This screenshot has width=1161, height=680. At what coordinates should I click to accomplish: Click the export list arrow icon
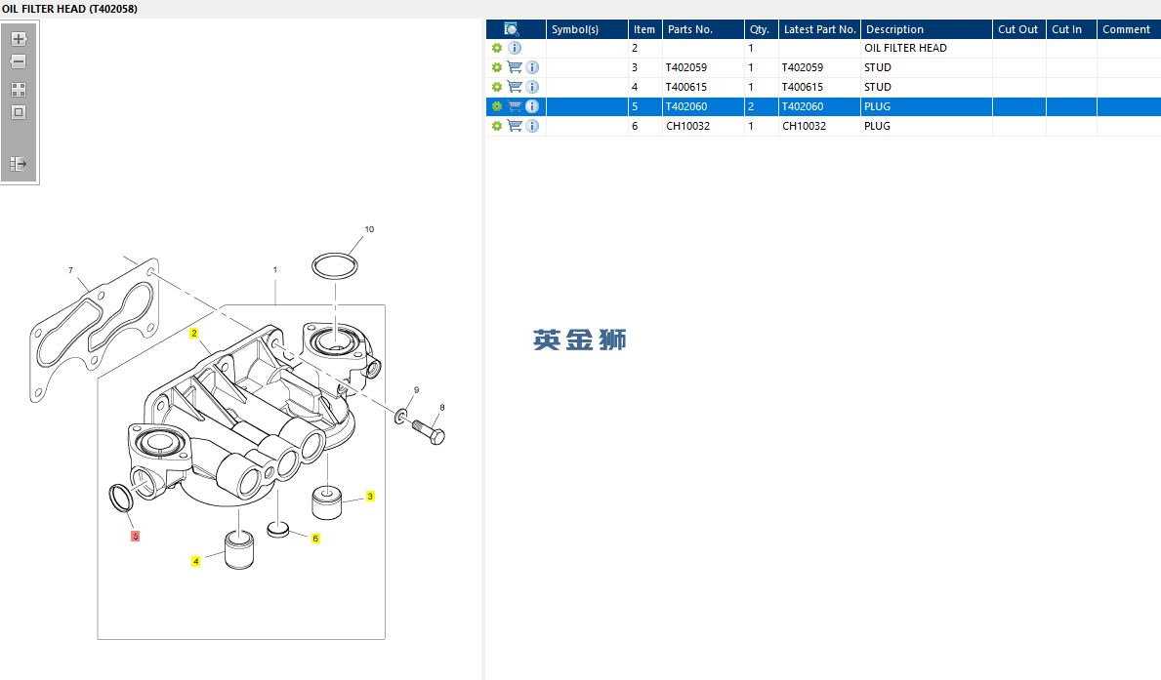point(19,164)
